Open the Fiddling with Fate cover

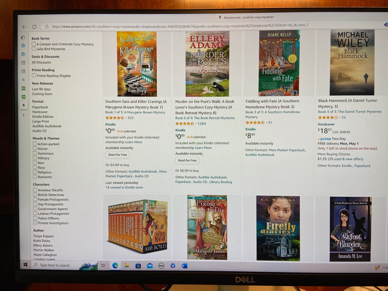279,63
